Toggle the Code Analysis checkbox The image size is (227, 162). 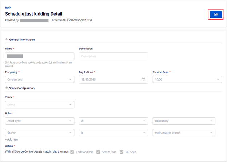(x=72, y=152)
